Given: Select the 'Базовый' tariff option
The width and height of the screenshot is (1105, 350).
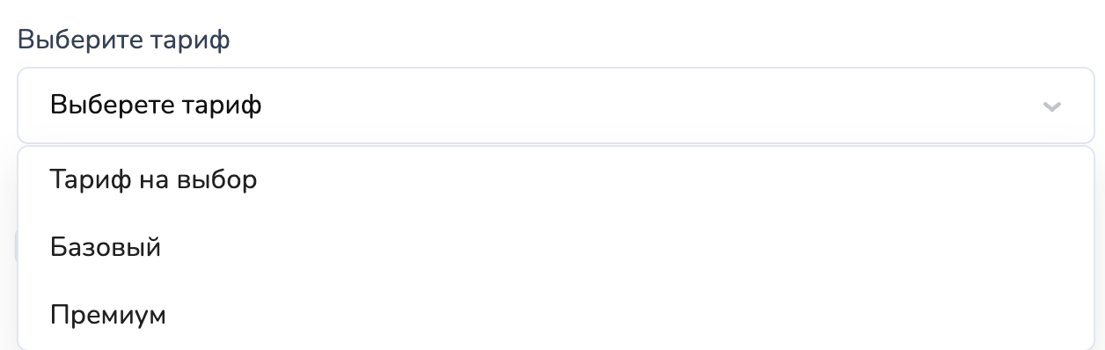Looking at the screenshot, I should 556,247.
